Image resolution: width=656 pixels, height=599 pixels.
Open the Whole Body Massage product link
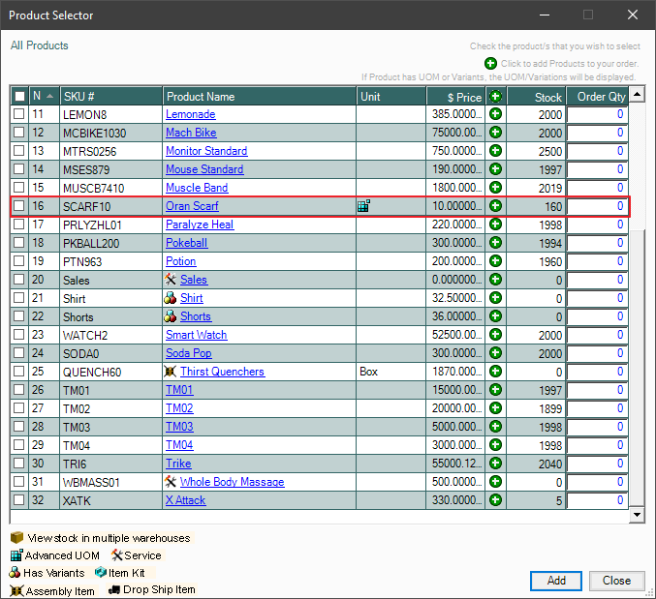[x=232, y=482]
